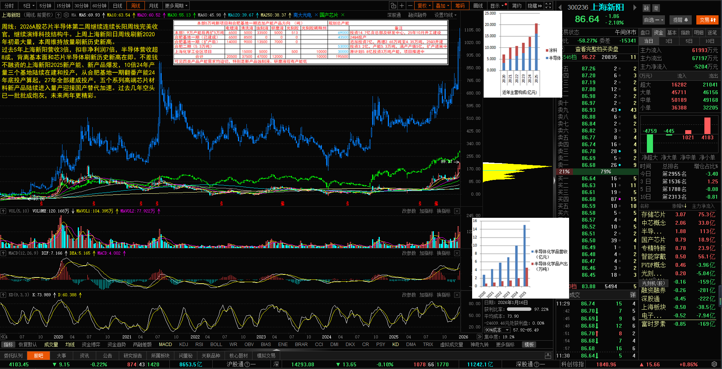722x369 pixels.
Task: Zoom out chart with minus icon
Action: 410,6
